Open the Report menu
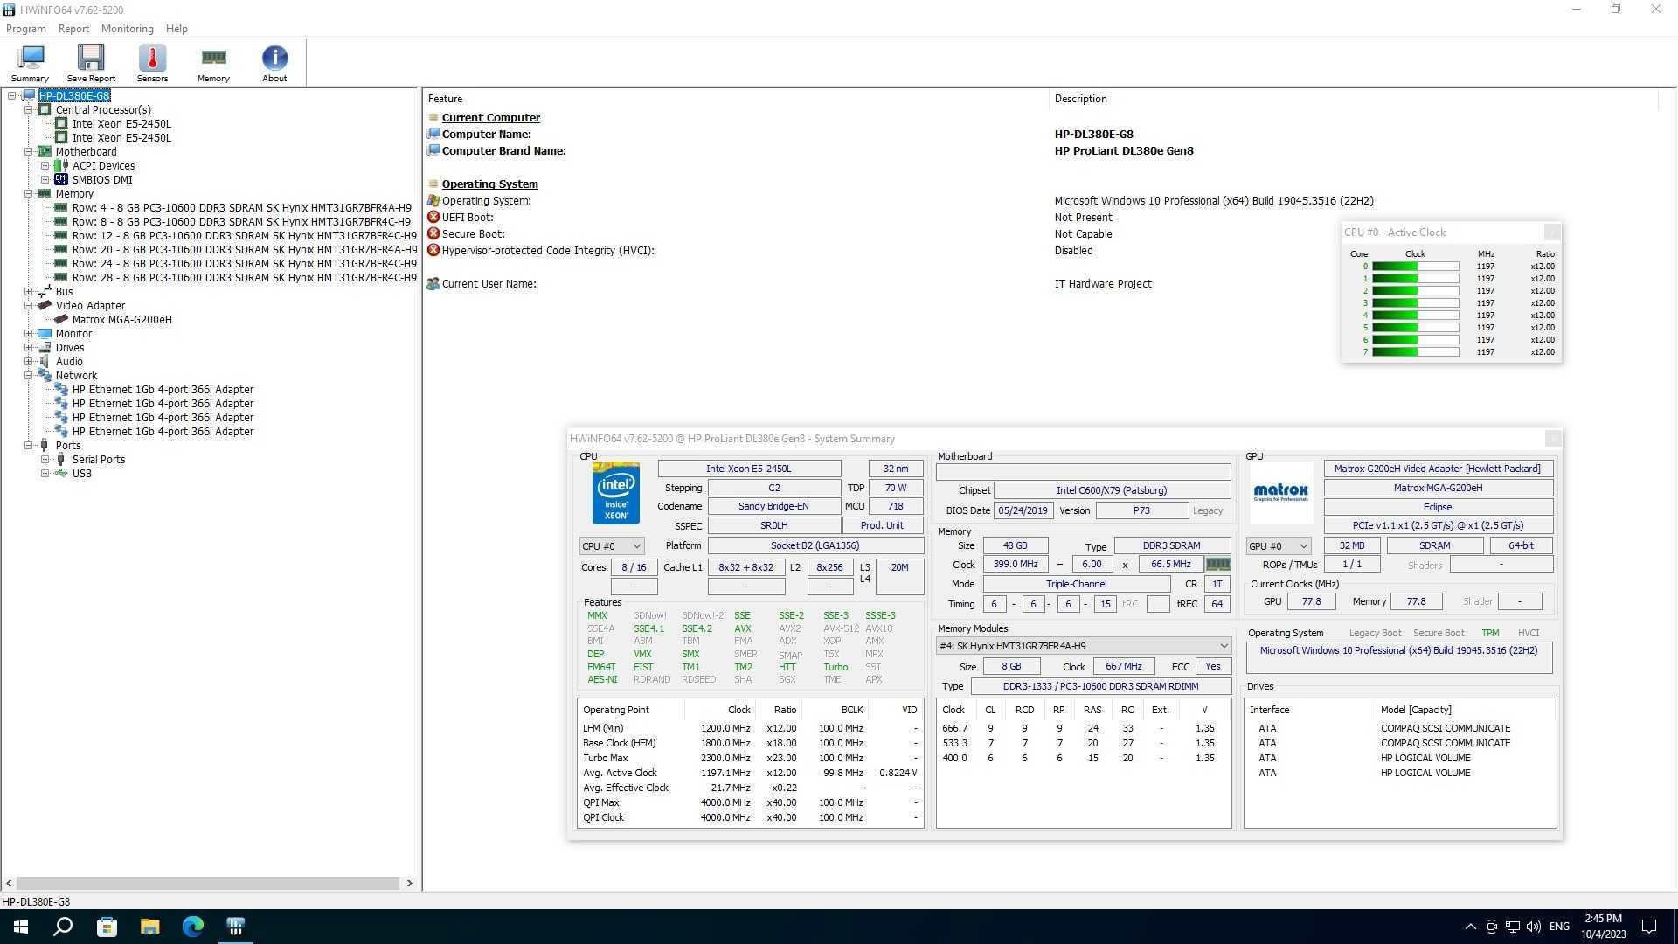Screen dimensions: 1678x944 coord(73,29)
